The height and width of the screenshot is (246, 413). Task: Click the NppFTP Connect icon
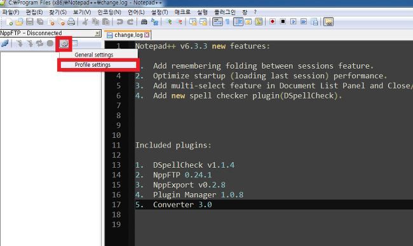(5, 43)
